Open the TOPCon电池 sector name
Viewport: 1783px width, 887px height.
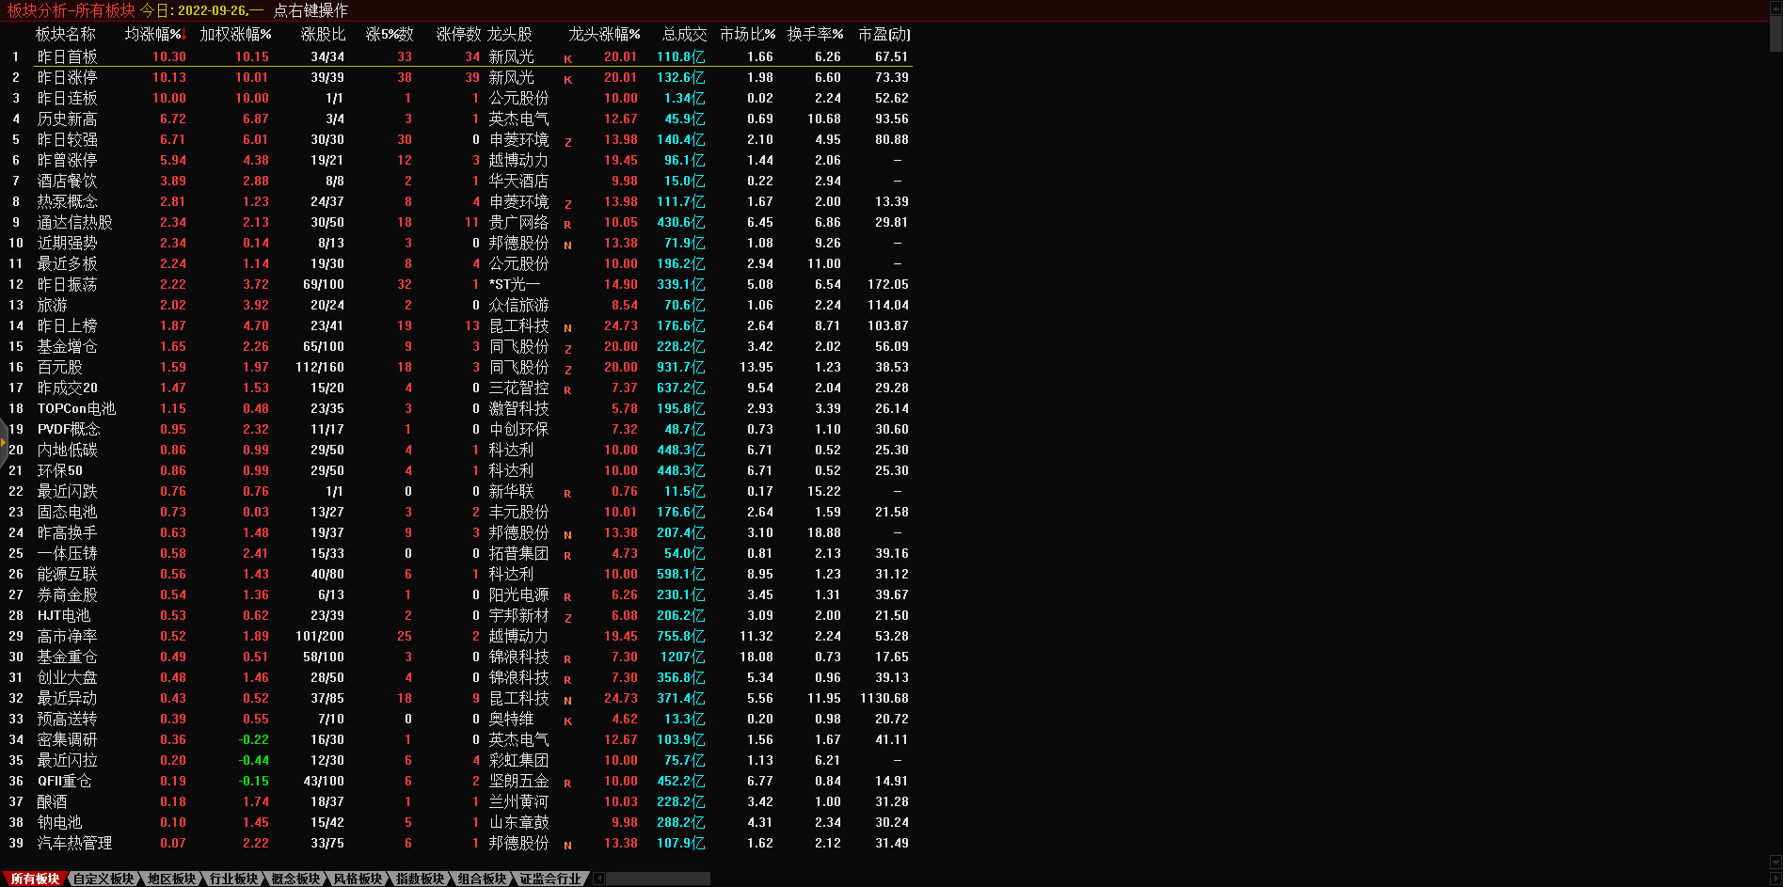click(76, 408)
